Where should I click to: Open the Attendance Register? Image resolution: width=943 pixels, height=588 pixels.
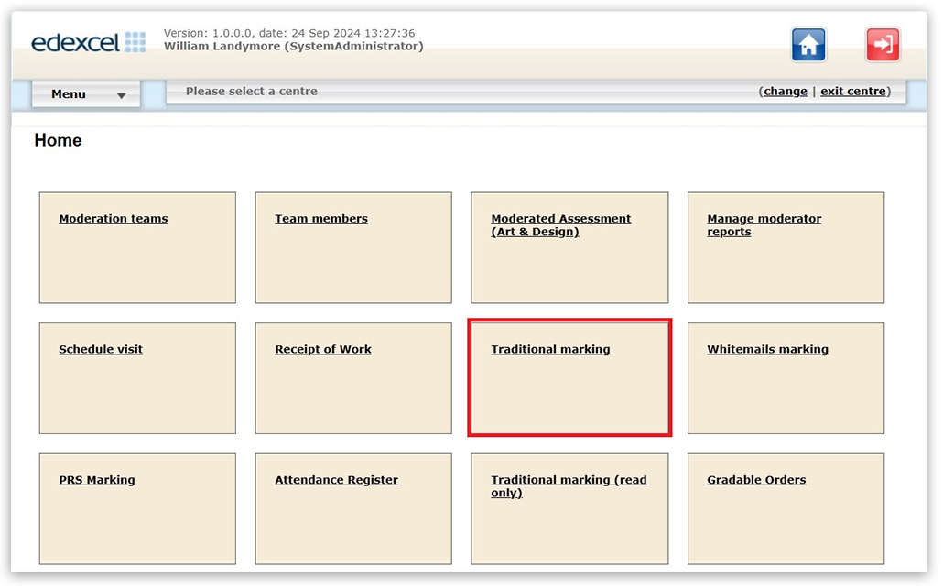336,480
